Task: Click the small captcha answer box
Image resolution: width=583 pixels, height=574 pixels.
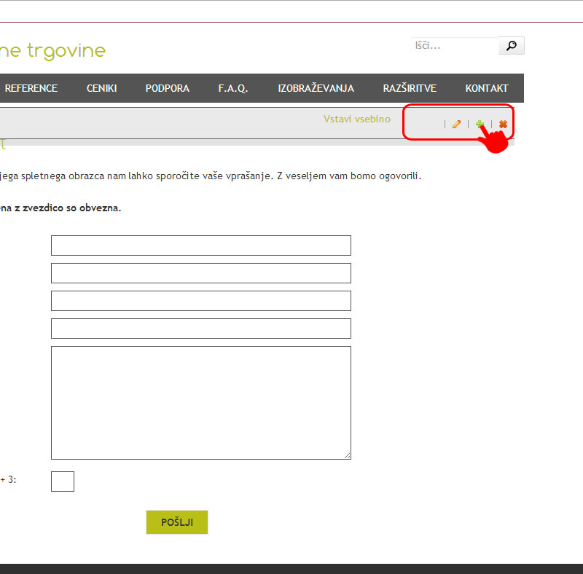Action: click(x=63, y=481)
